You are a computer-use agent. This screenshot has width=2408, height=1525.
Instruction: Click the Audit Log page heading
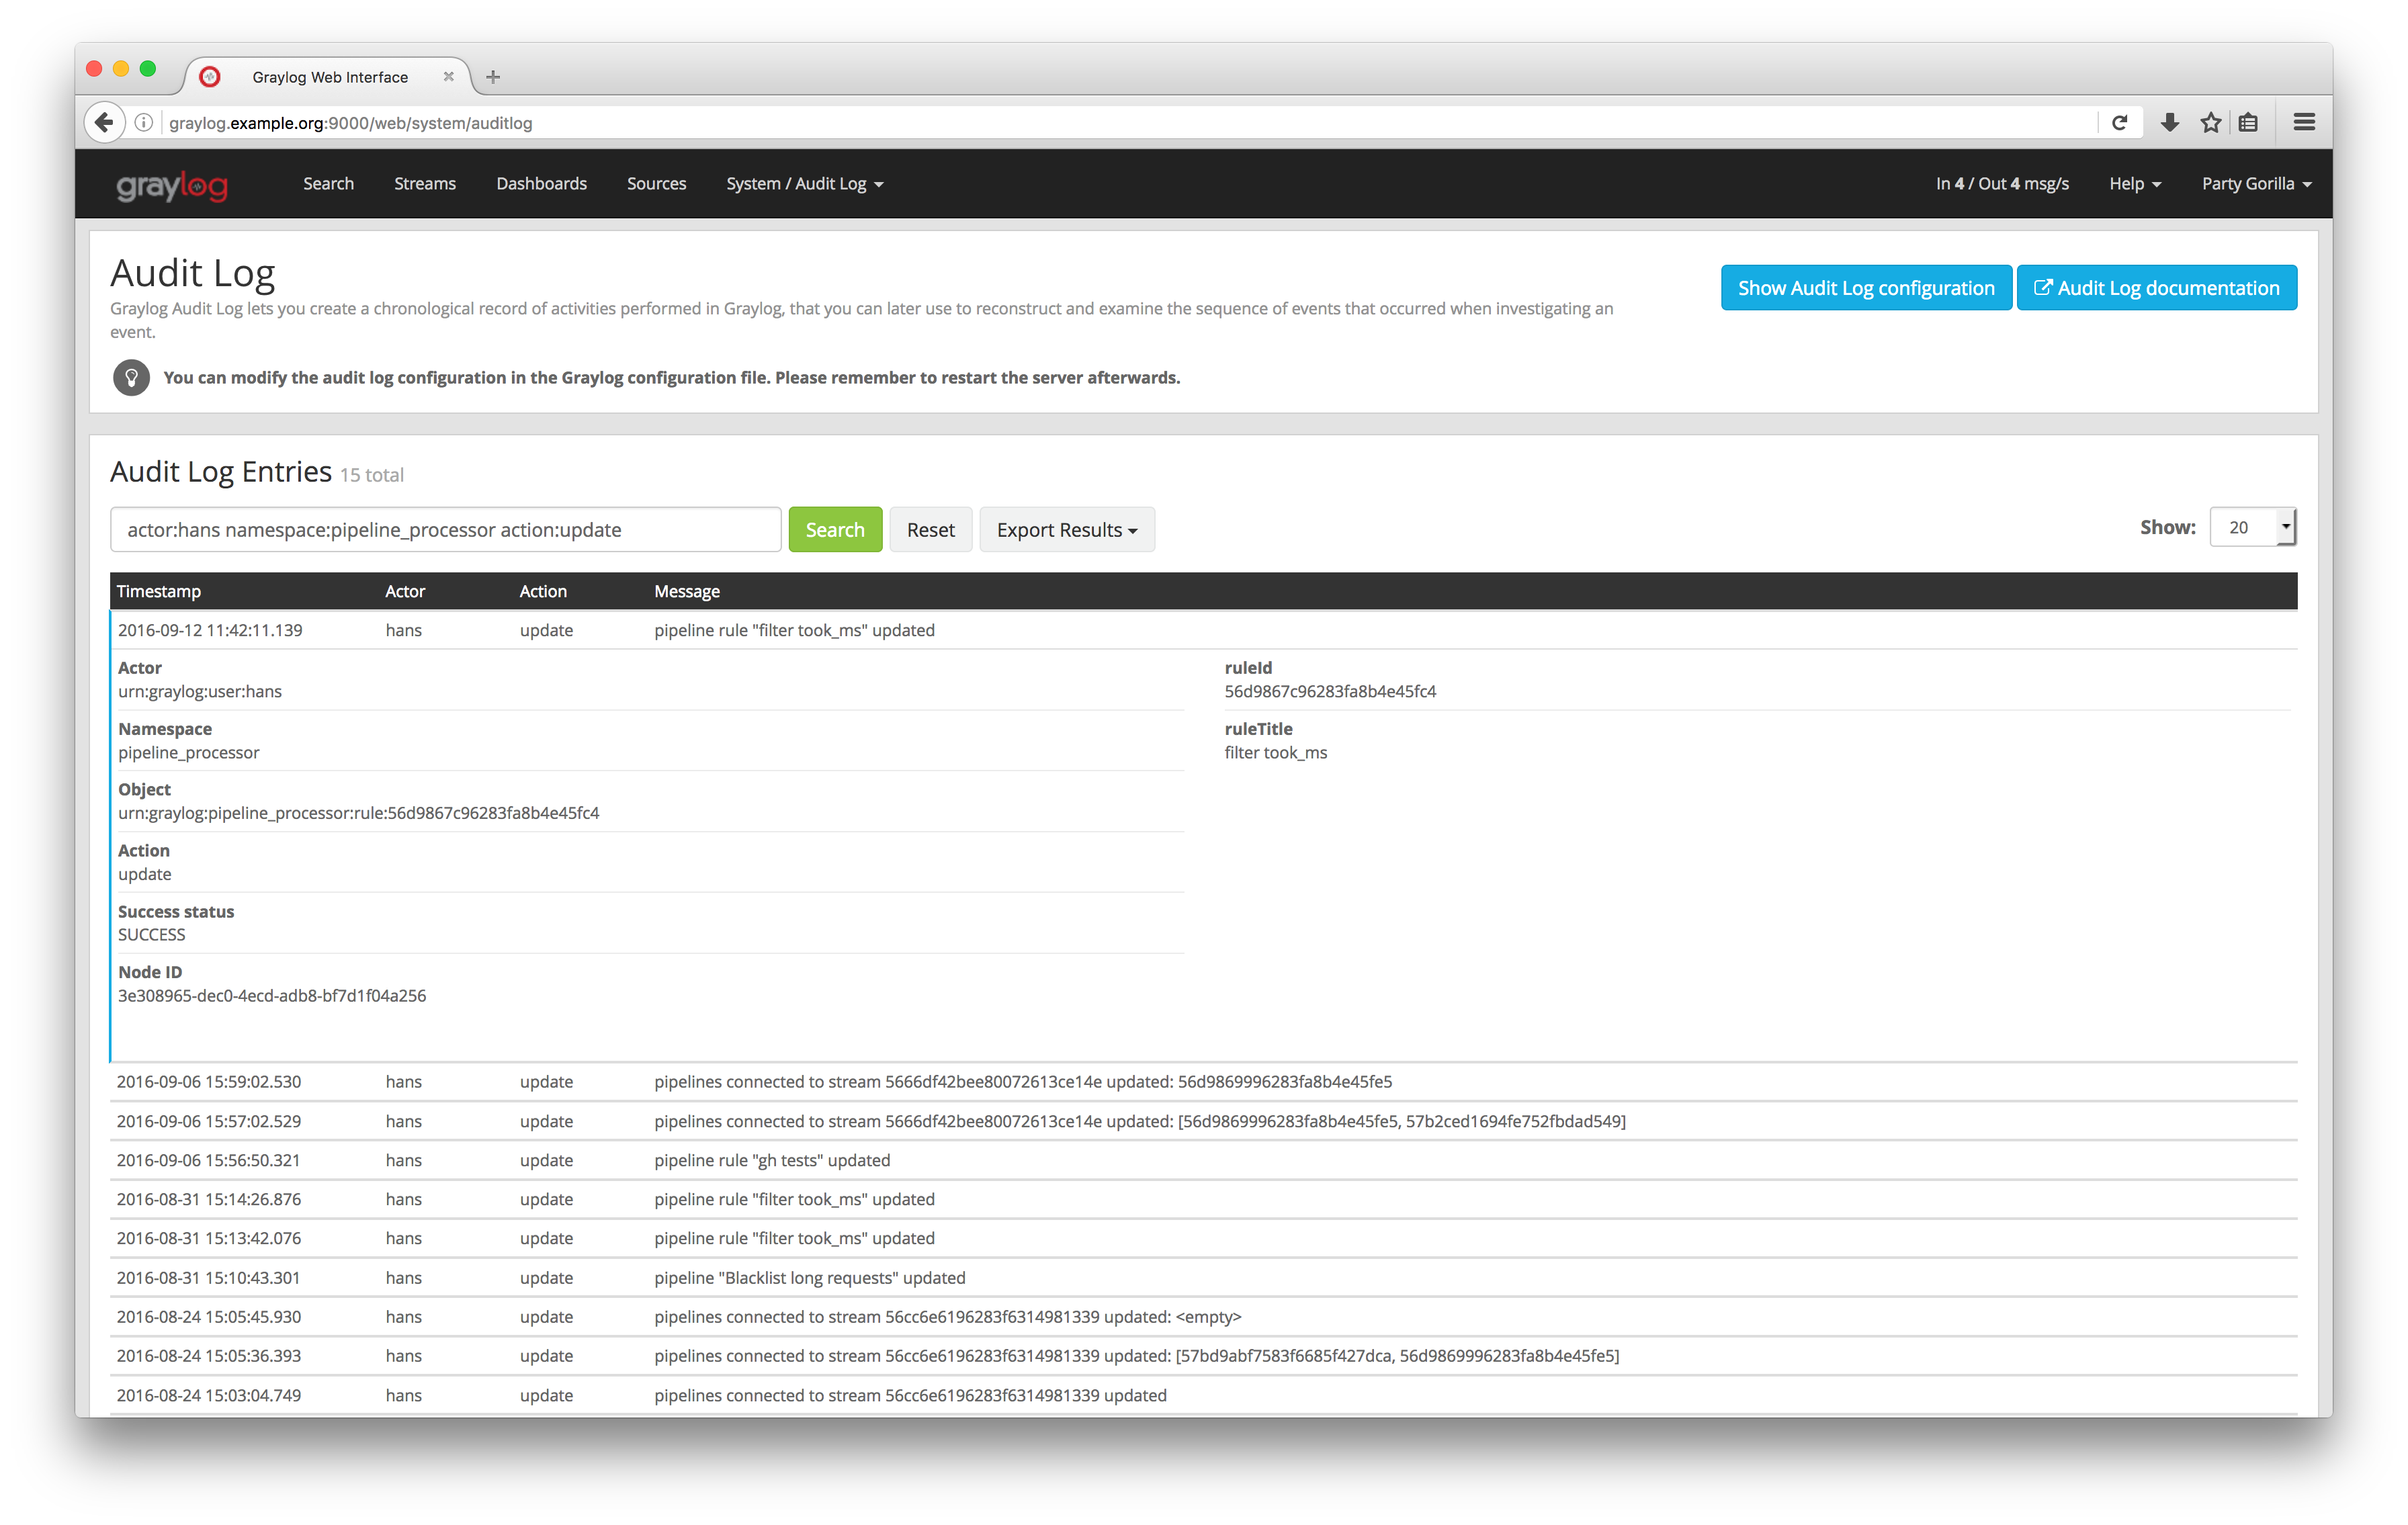[193, 273]
